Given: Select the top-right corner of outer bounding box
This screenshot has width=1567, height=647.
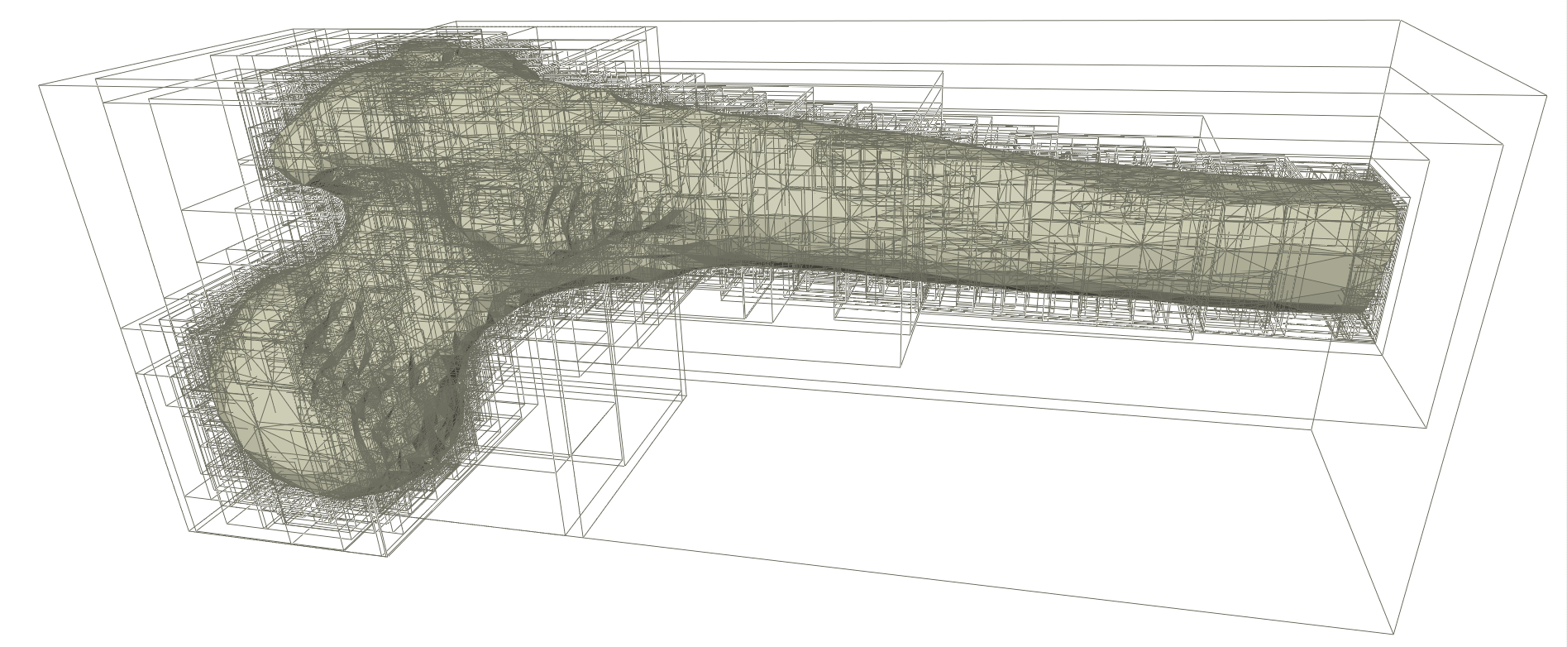Looking at the screenshot, I should click(1396, 22).
